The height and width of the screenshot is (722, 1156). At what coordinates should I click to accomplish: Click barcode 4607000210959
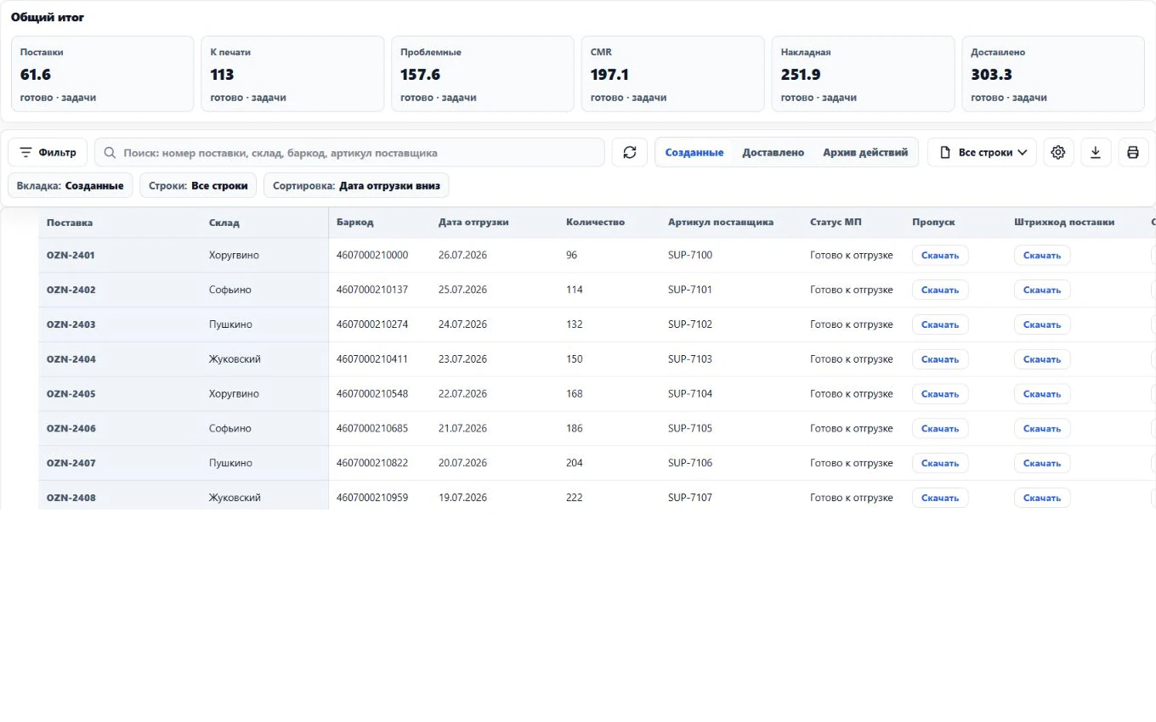[372, 498]
